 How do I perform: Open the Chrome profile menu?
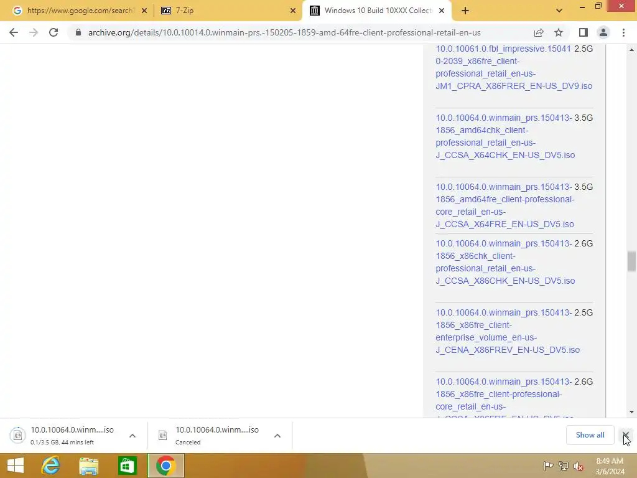[603, 32]
